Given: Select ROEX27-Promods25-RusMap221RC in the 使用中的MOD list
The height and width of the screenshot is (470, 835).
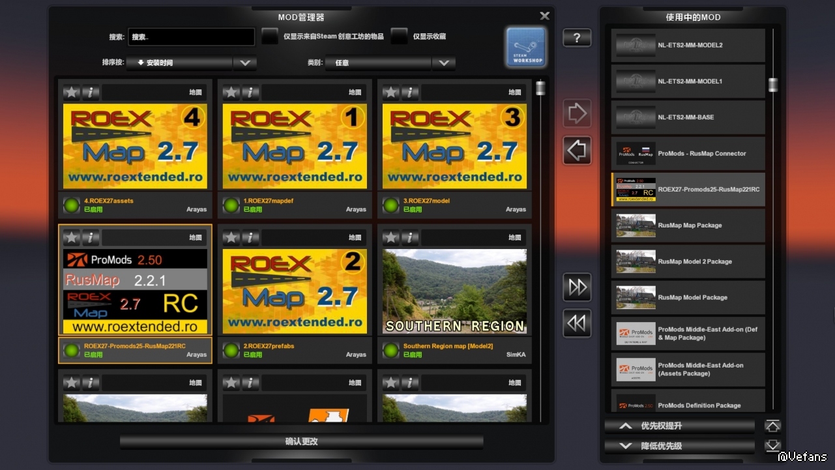Looking at the screenshot, I should tap(688, 190).
